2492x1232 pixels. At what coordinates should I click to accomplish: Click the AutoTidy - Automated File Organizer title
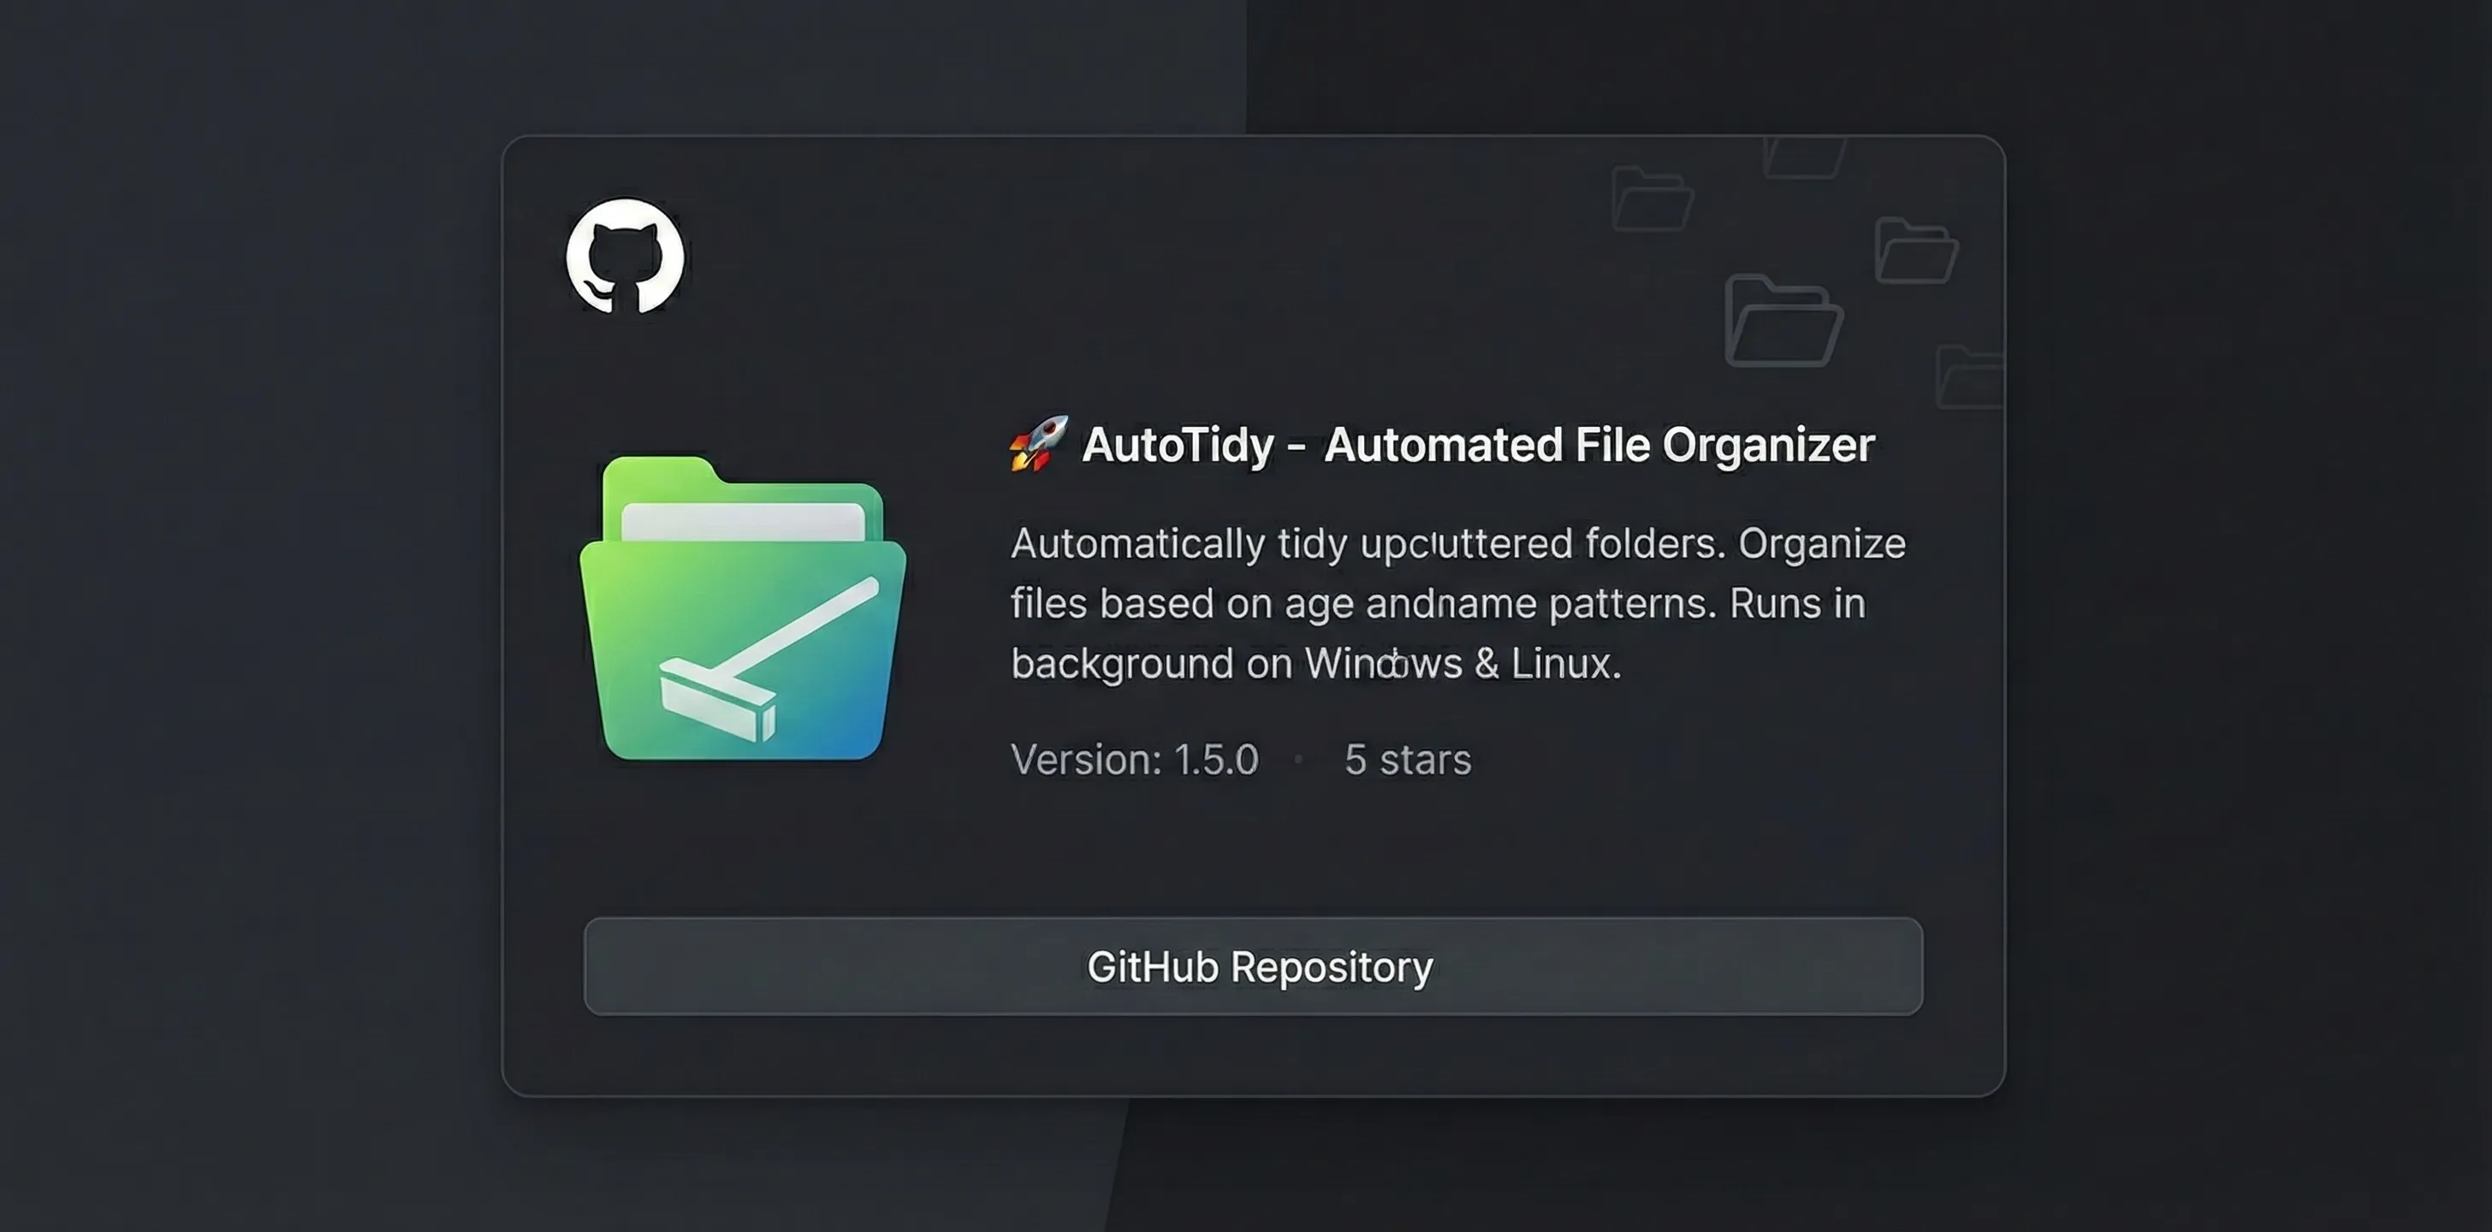coord(1477,444)
